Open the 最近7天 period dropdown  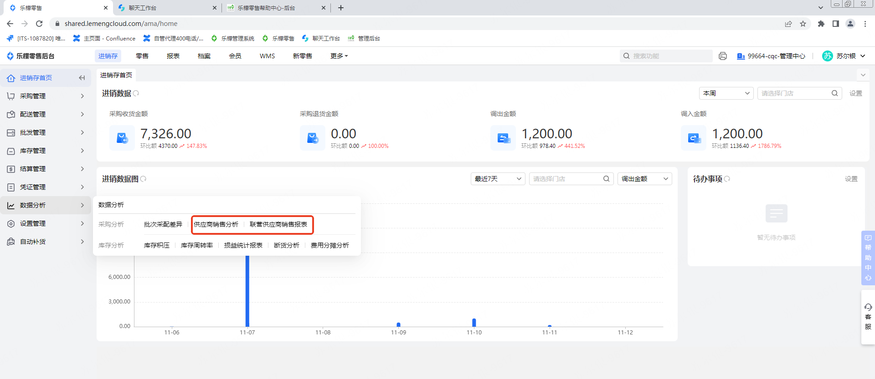click(498, 179)
